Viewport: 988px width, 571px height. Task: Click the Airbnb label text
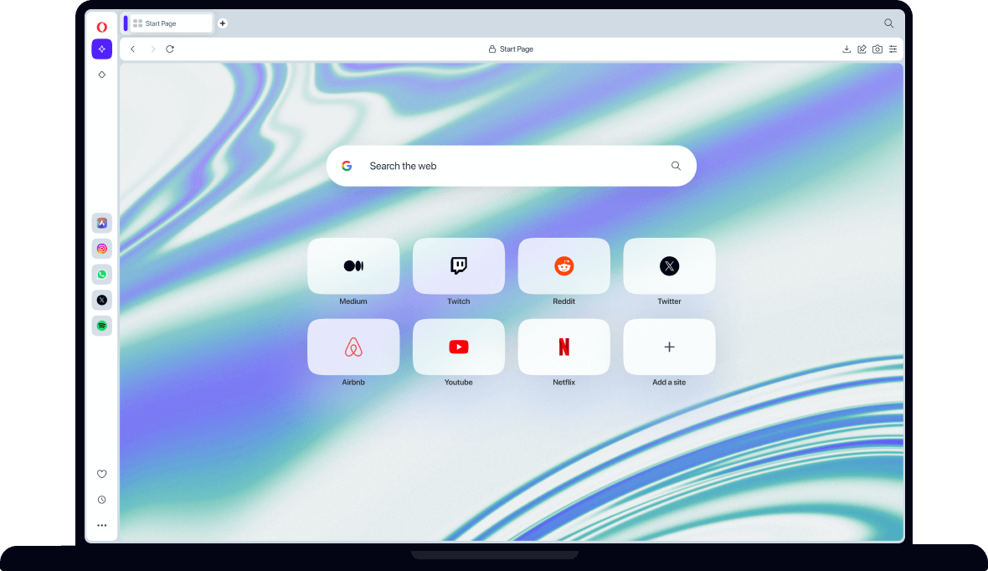pyautogui.click(x=353, y=383)
